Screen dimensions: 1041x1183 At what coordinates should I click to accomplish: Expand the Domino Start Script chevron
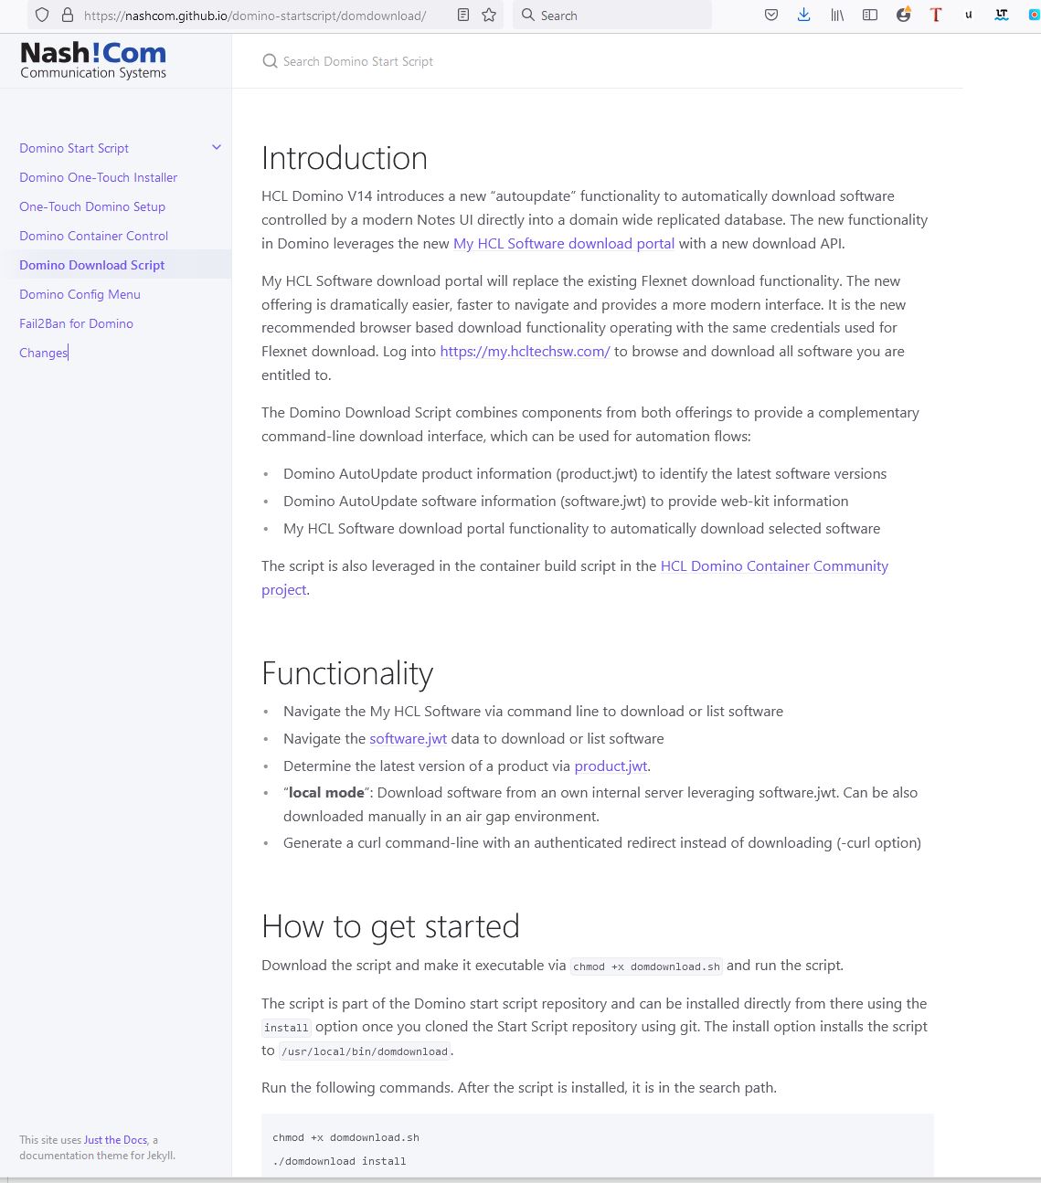(x=217, y=148)
